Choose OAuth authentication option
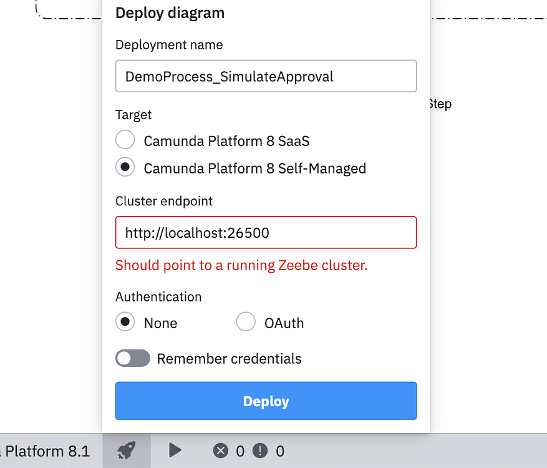The image size is (547, 468). point(246,322)
